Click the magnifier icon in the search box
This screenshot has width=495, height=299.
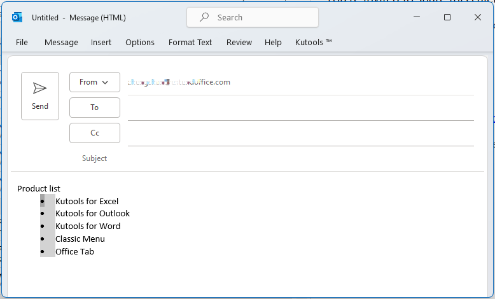204,18
